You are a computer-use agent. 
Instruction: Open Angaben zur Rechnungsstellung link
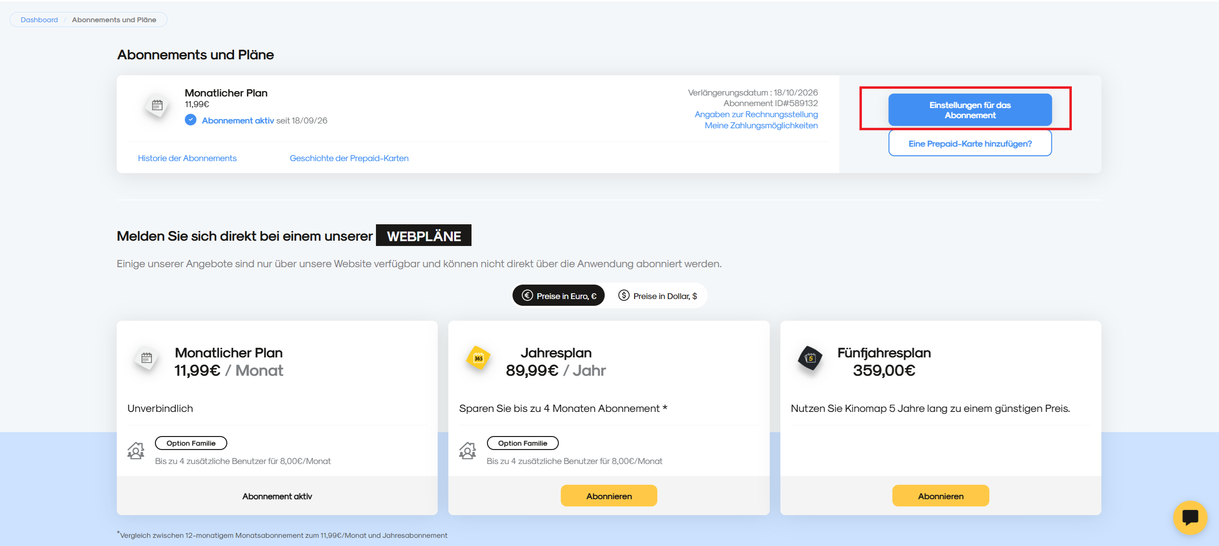coord(756,114)
